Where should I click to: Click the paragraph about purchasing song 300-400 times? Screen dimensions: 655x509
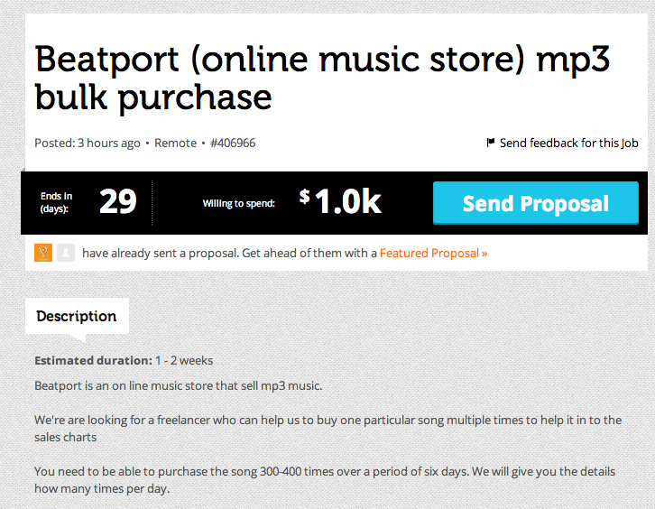(x=325, y=480)
